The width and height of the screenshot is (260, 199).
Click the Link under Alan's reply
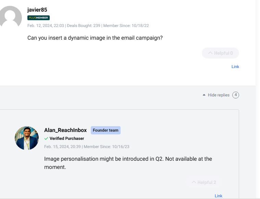tap(219, 196)
